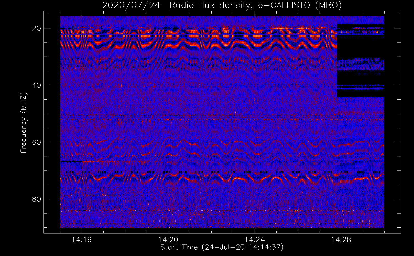
Task: Click the plot title '2020/07/24 Radio flux density, e-CALLISTO (MRO)'
Action: click(x=222, y=5)
